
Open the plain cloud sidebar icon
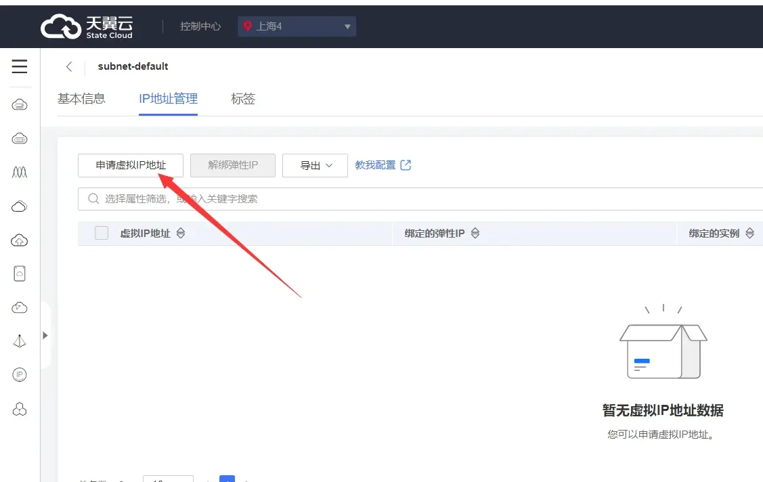20,206
